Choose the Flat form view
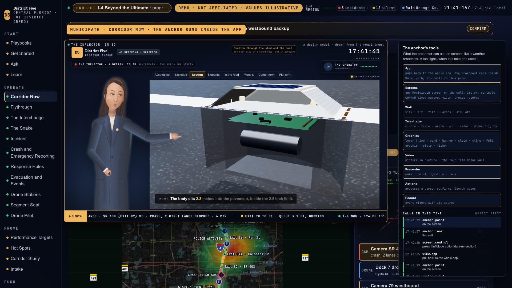Image resolution: width=512 pixels, height=288 pixels. pos(285,75)
